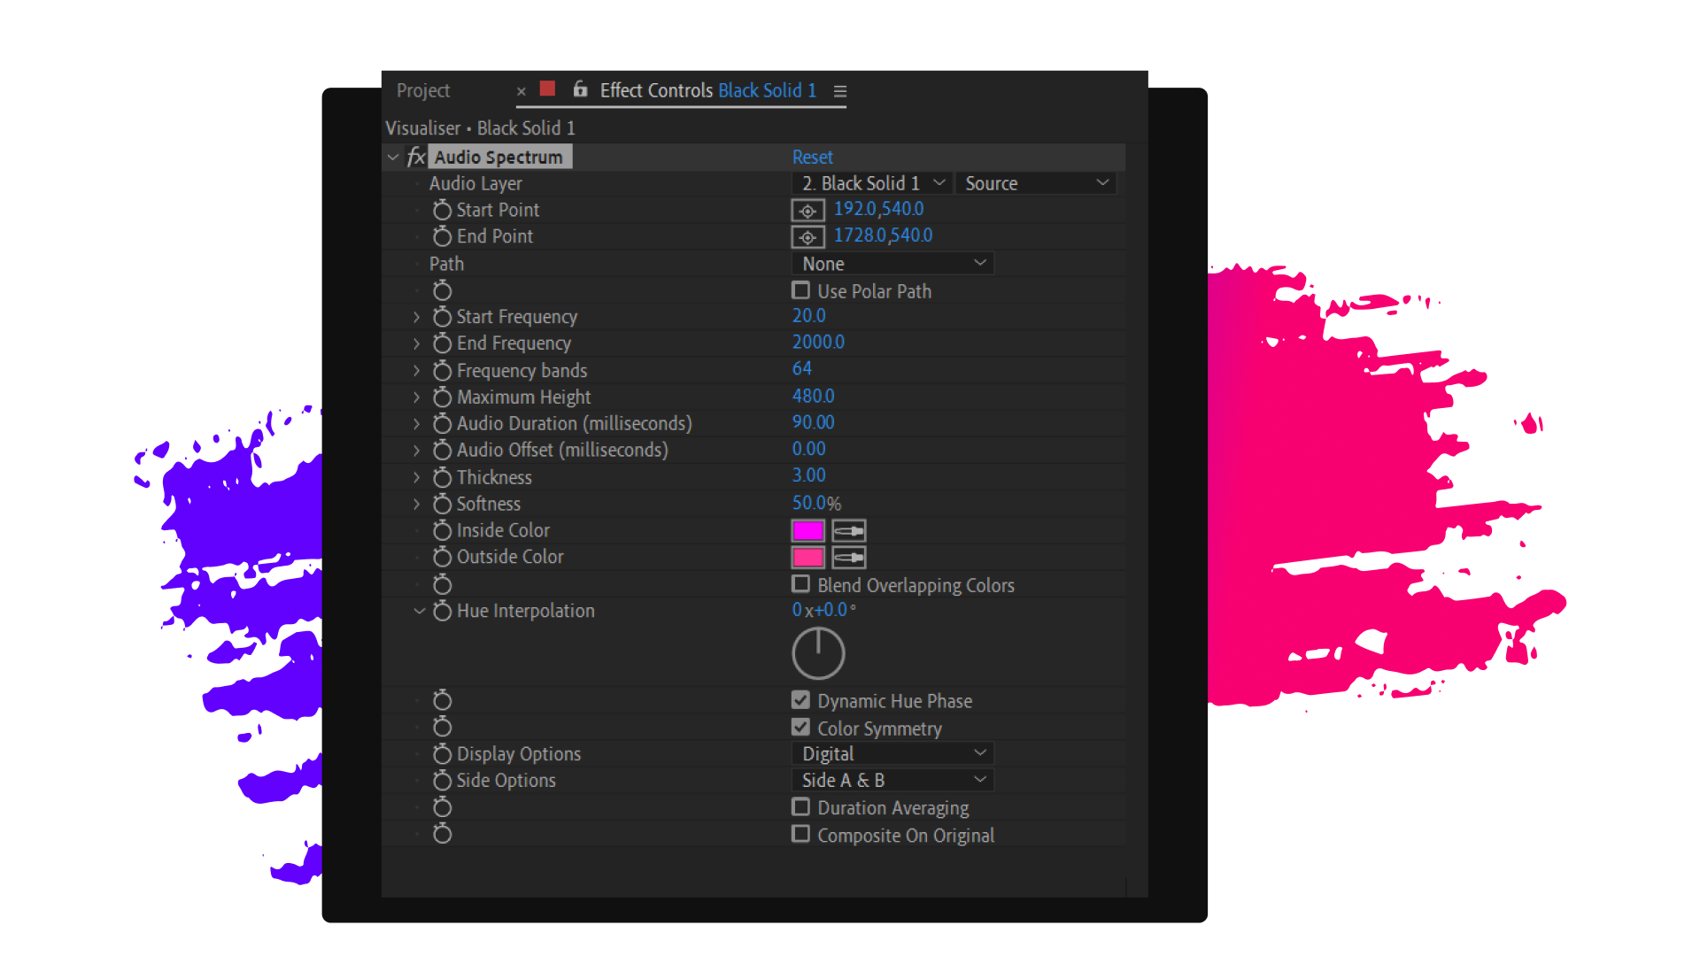This screenshot has width=1700, height=956.
Task: Toggle stopwatch for Duration Averaging
Action: pyautogui.click(x=442, y=807)
